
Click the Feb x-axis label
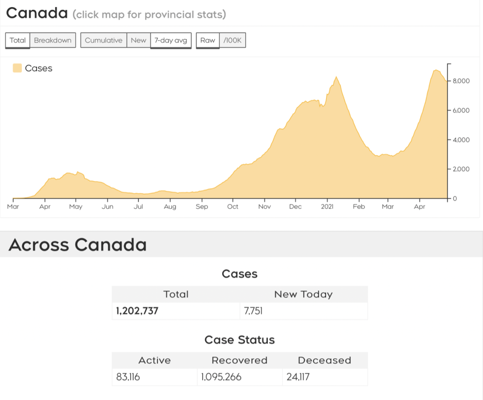point(359,206)
